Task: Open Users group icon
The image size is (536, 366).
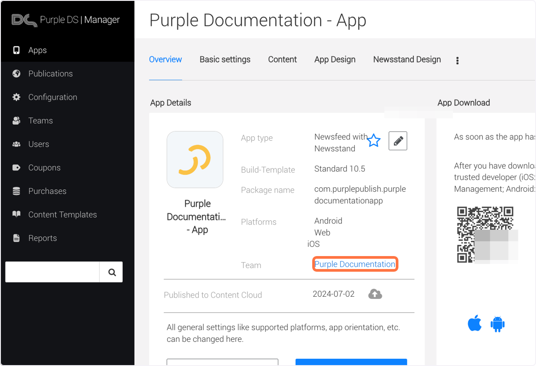Action: pos(17,144)
